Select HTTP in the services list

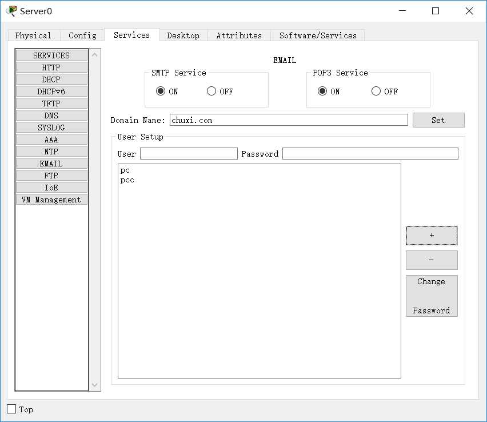pyautogui.click(x=51, y=67)
